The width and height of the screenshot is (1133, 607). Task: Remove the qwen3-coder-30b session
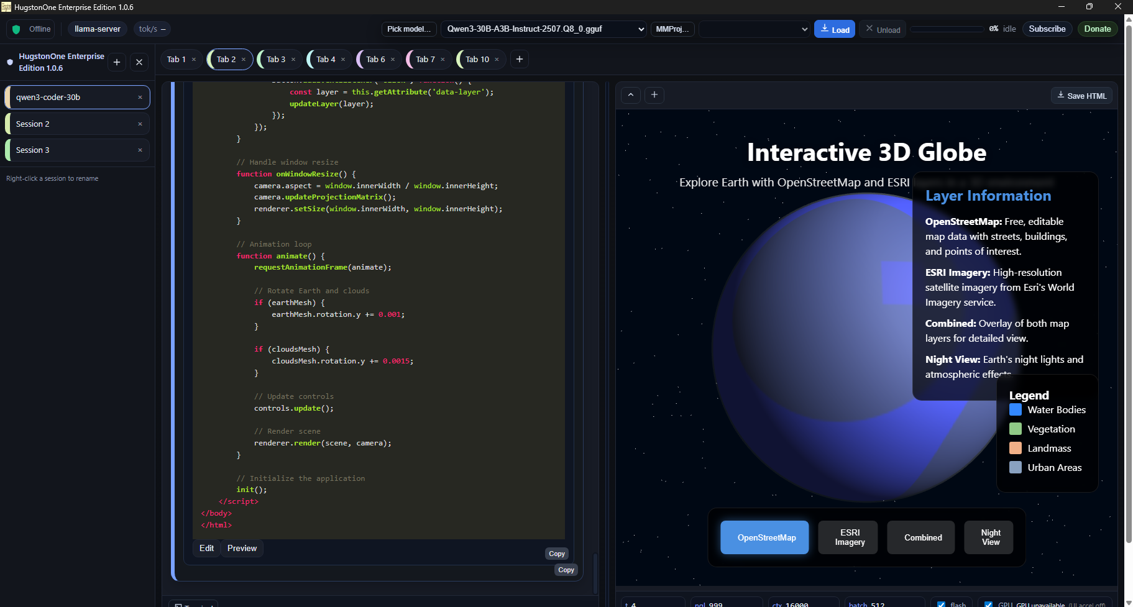pyautogui.click(x=140, y=98)
